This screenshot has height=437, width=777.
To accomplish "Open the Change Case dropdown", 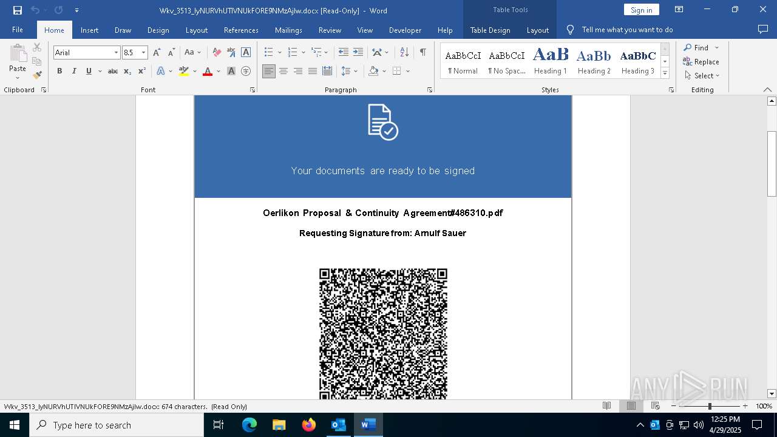I will pyautogui.click(x=192, y=53).
